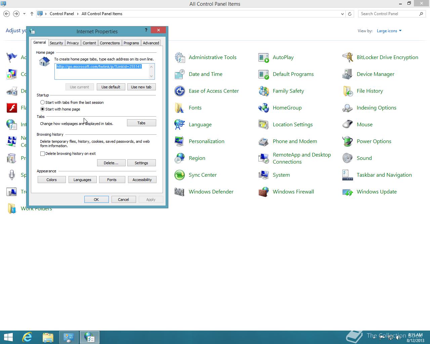Viewport: 430px width, 344px height.
Task: Switch to the Security tab
Action: pos(56,43)
